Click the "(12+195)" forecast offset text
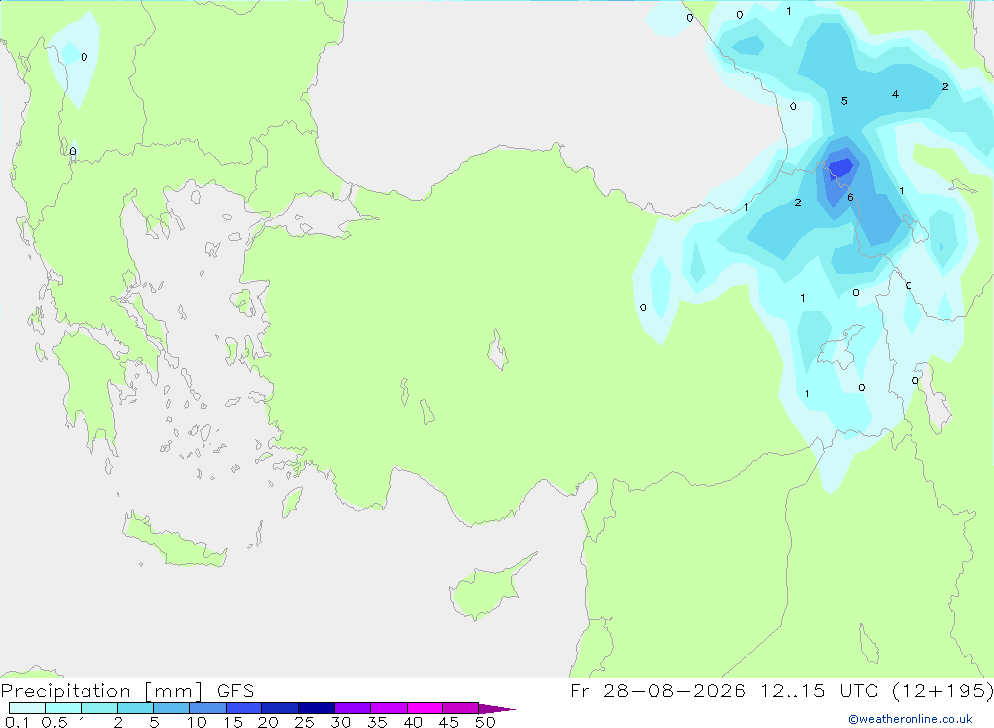994x728 pixels. [943, 690]
